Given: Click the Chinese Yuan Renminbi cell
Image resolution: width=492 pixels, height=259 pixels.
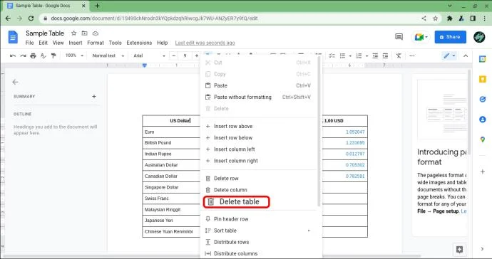Looking at the screenshot, I should coord(171,232).
